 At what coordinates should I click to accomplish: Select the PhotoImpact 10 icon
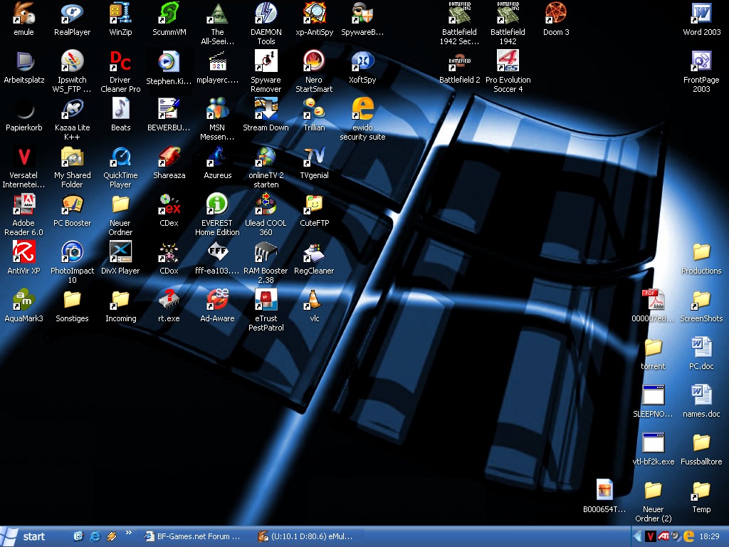tap(72, 262)
